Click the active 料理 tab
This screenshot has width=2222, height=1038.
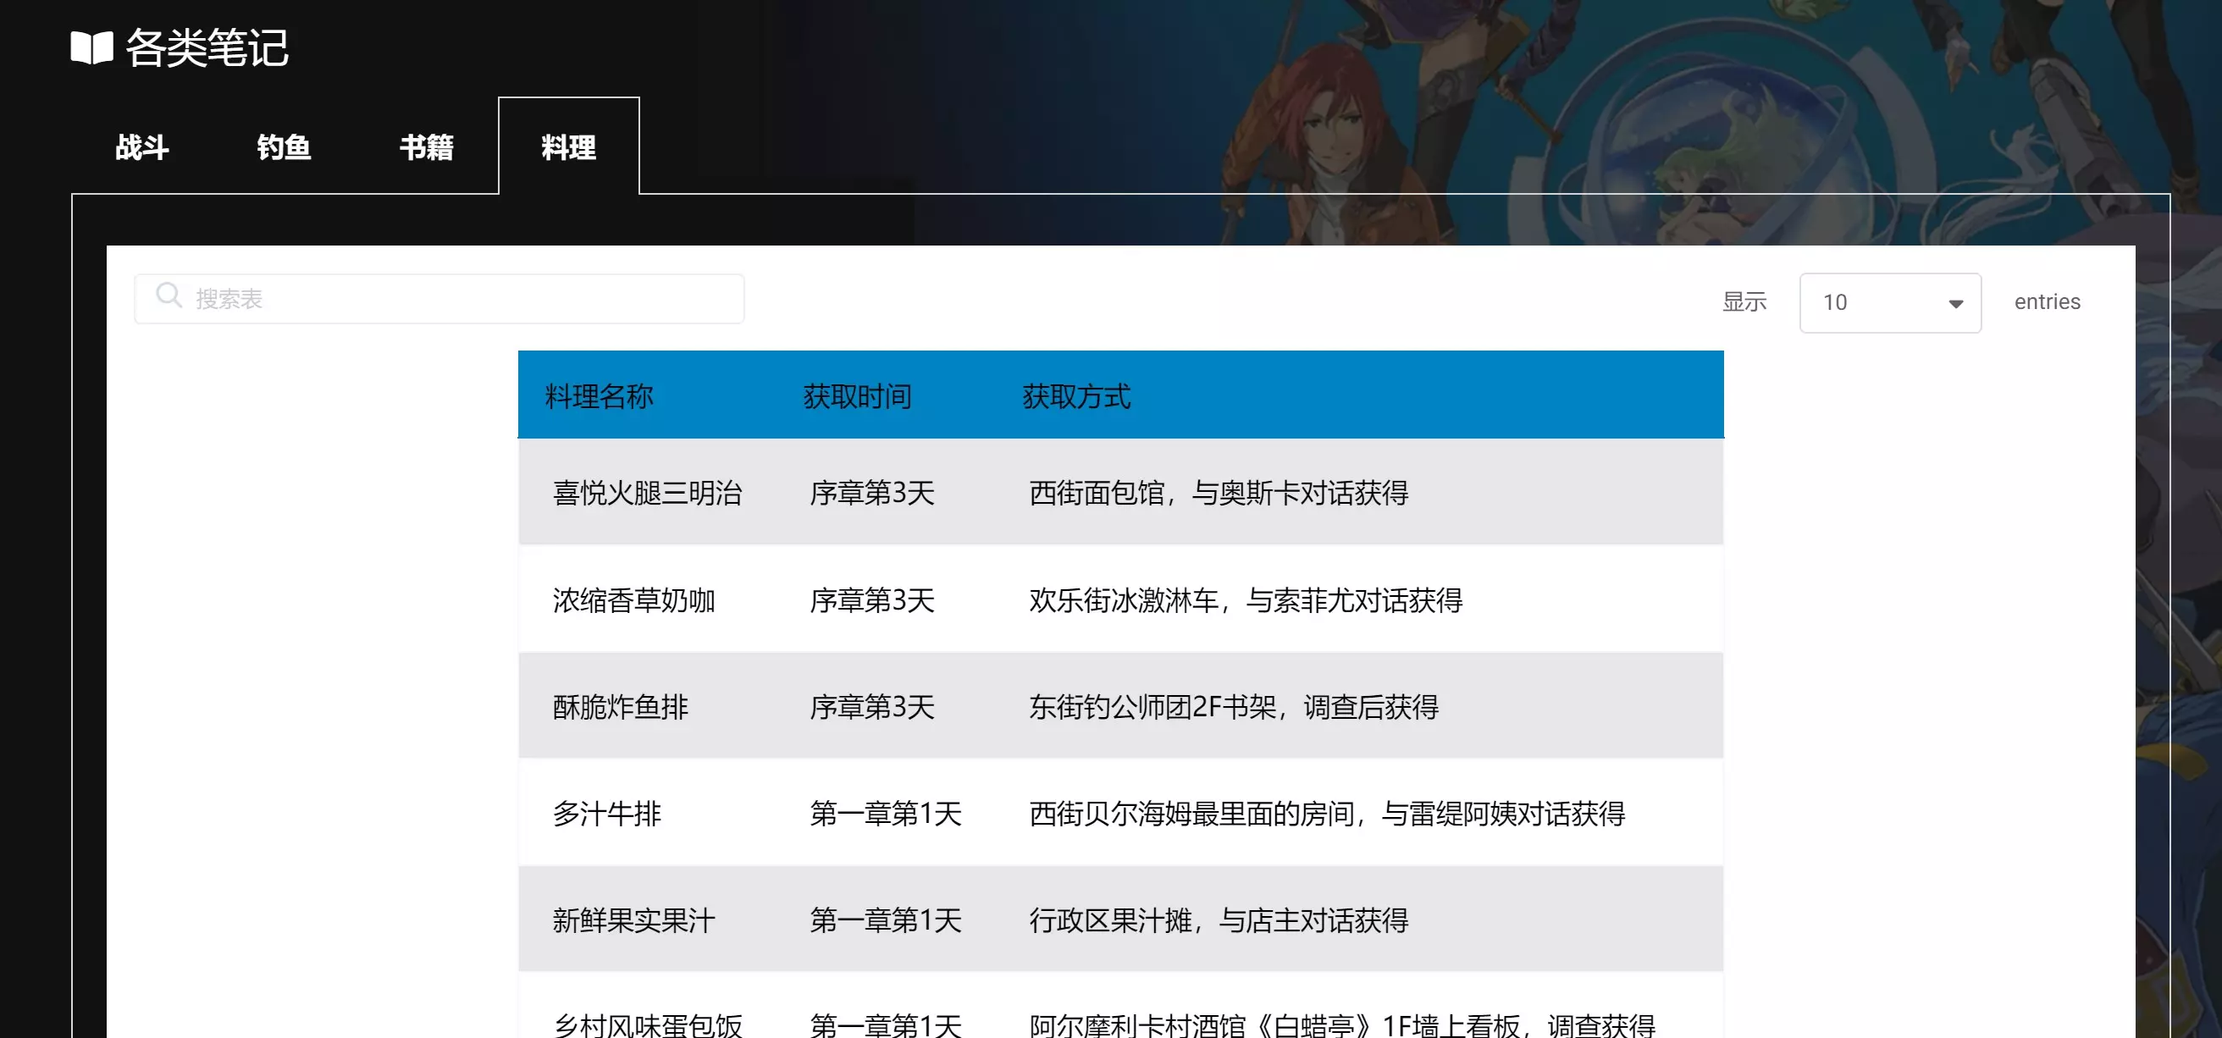coord(568,147)
